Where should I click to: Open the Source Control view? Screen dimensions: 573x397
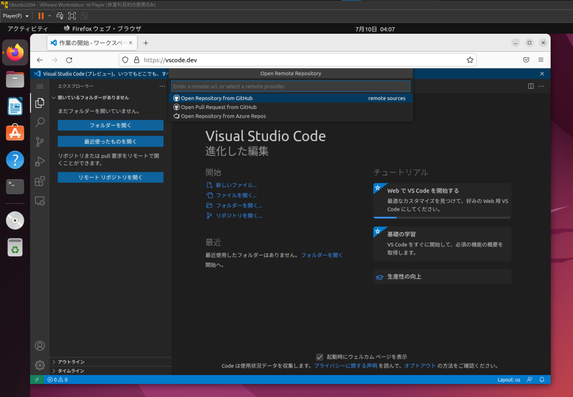pos(40,142)
